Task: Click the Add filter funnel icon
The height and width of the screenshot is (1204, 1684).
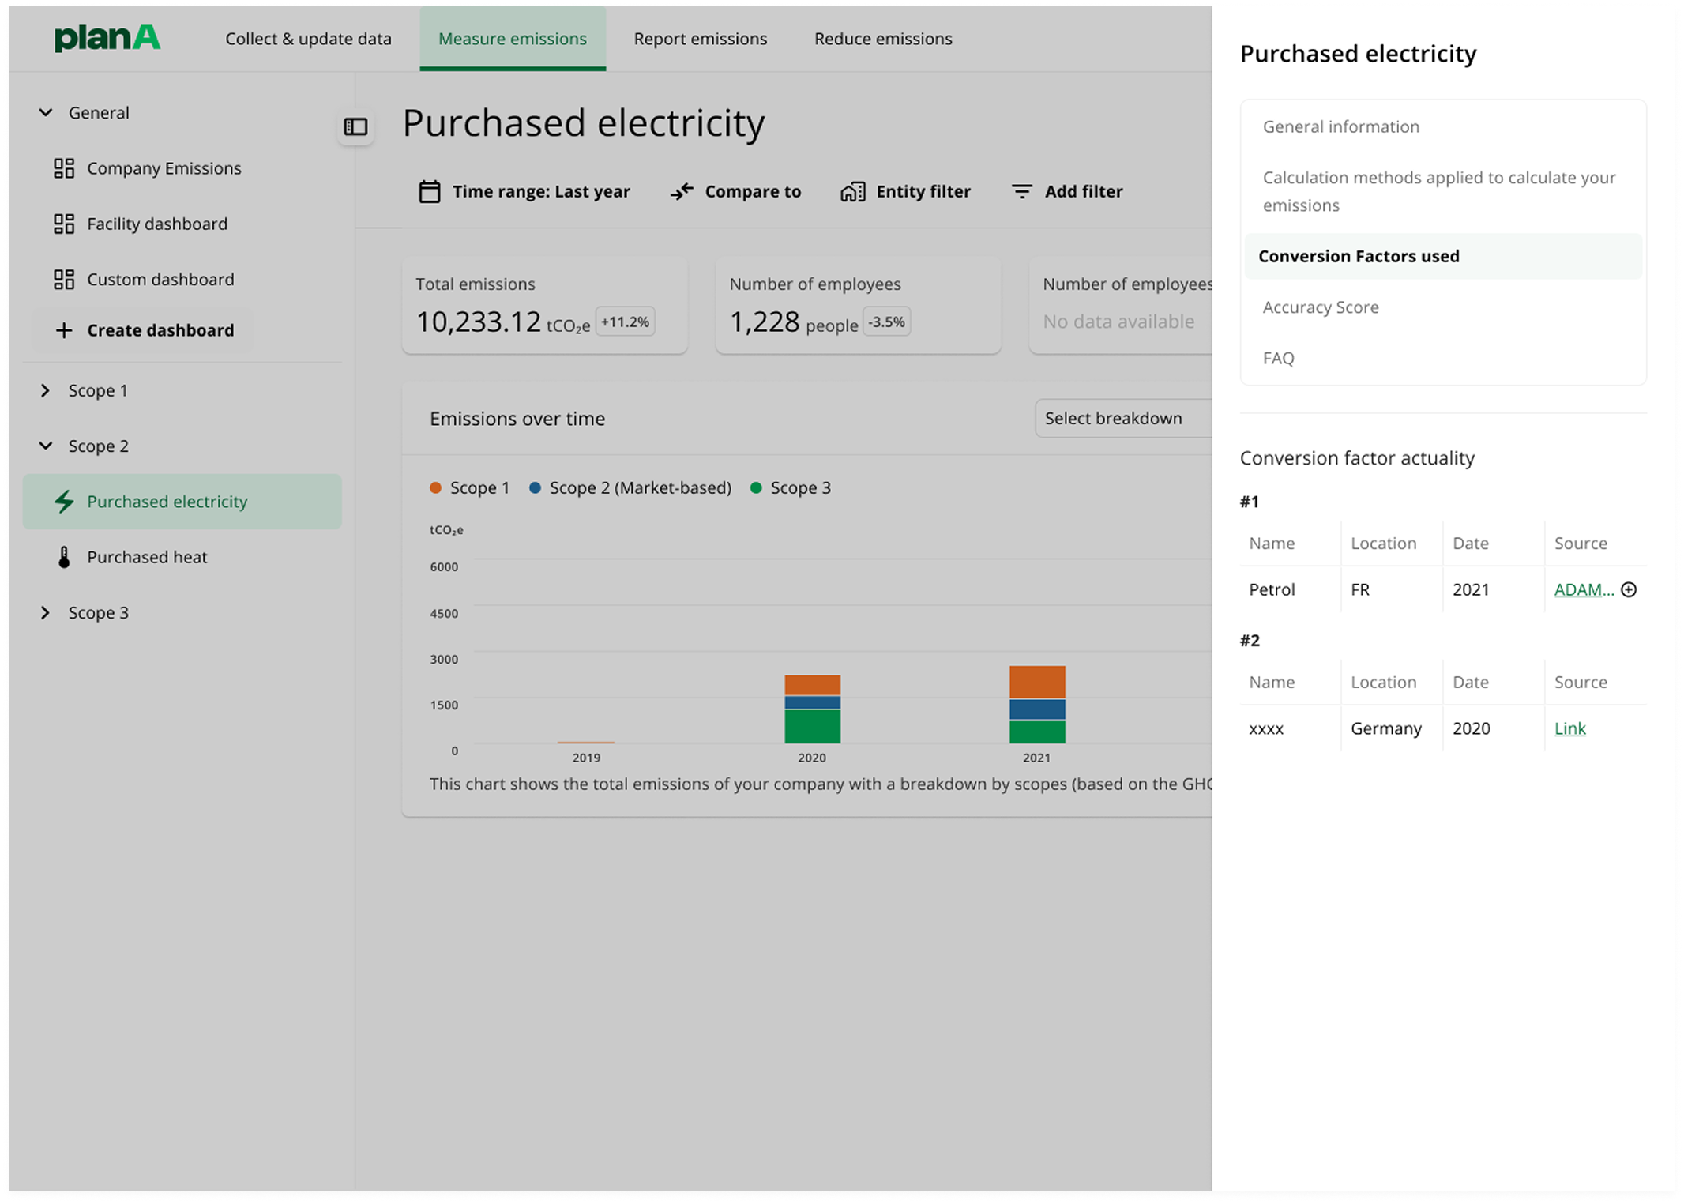Action: pyautogui.click(x=1021, y=191)
